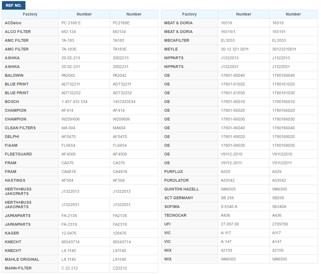Click the number S 6340 A
Viewport: 321px width, 274px height.
tap(229, 207)
